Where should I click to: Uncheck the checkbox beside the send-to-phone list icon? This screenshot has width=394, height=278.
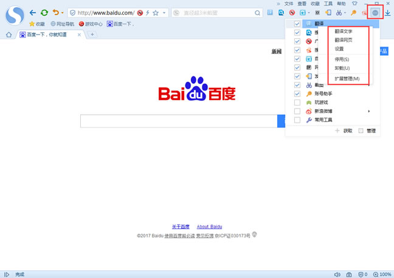pos(297,76)
